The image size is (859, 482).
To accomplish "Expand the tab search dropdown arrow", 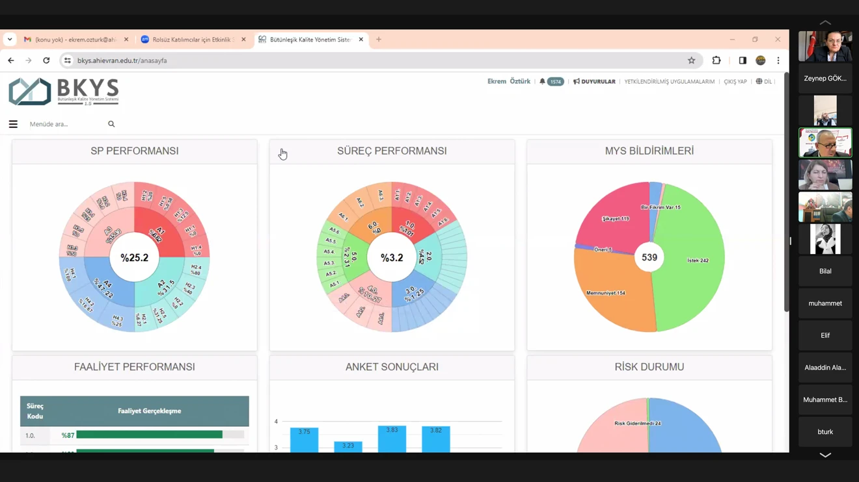I will tap(10, 40).
